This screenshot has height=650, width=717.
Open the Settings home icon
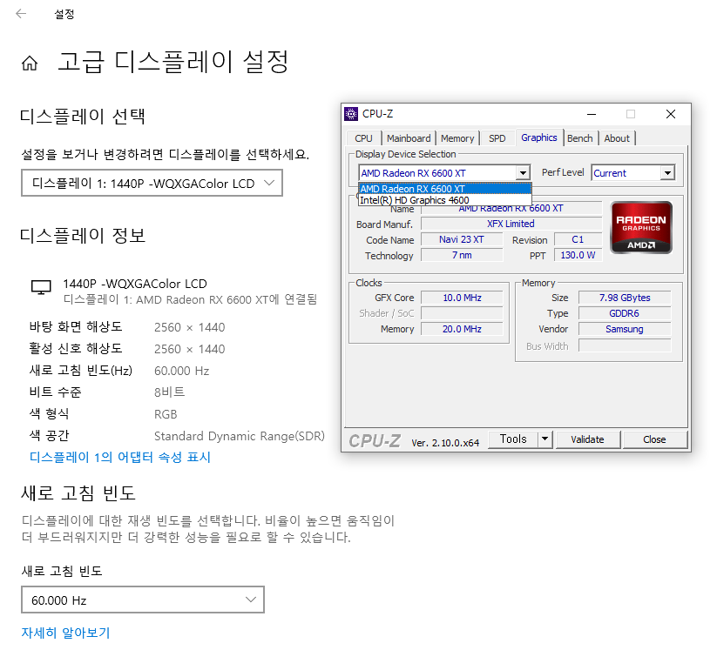[30, 63]
